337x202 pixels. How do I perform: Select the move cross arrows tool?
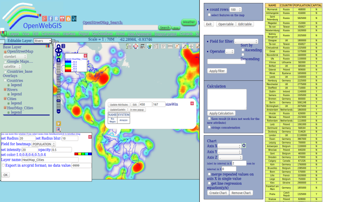click(191, 46)
